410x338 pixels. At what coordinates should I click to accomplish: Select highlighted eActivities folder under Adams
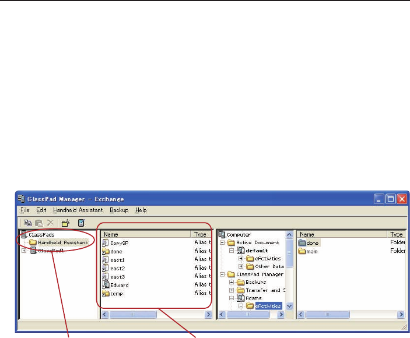click(268, 306)
